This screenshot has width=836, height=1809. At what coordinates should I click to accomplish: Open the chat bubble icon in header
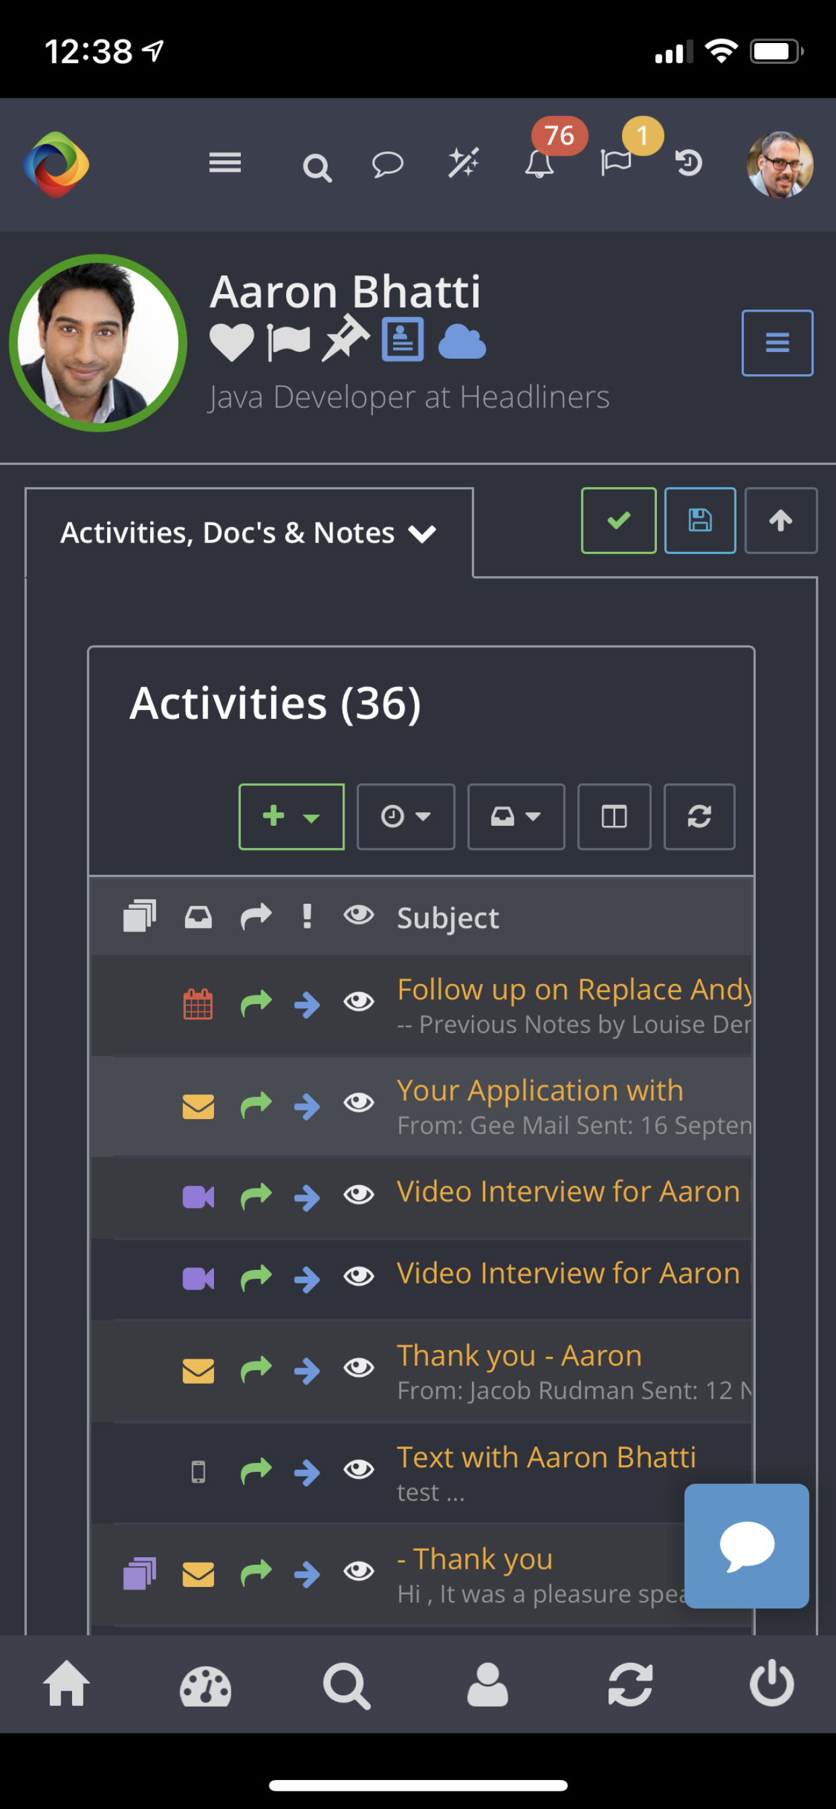[387, 164]
